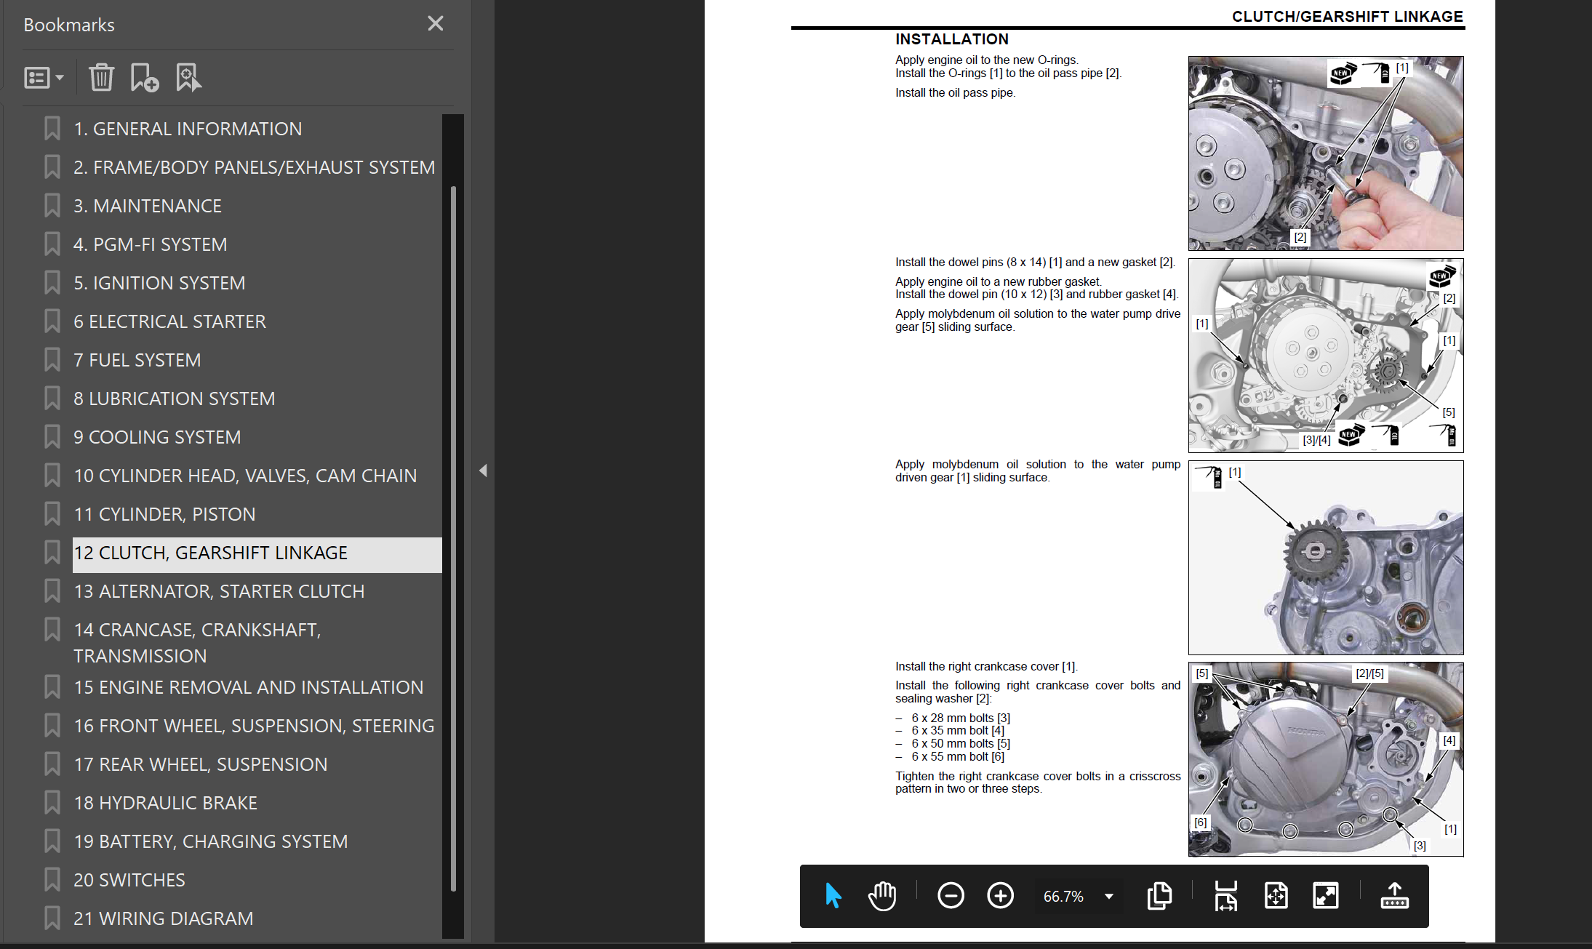Zoom out with the minus button
The width and height of the screenshot is (1592, 949).
[x=951, y=896]
